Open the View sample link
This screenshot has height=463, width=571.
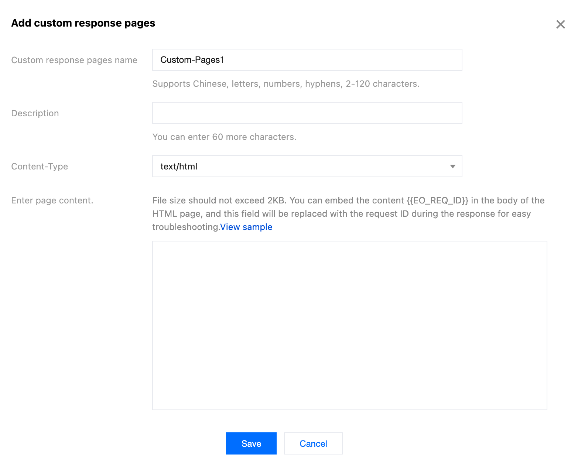(x=246, y=227)
